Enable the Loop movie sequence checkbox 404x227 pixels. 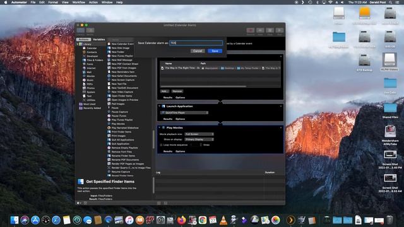162,145
